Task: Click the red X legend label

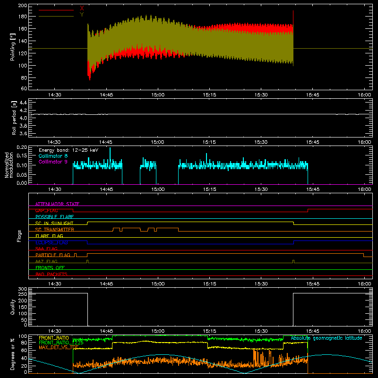Action: (x=82, y=9)
